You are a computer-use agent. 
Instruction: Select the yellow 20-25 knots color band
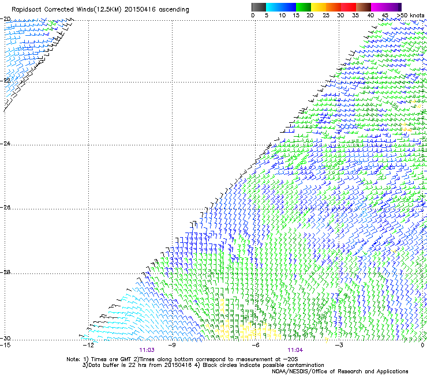coord(319,7)
